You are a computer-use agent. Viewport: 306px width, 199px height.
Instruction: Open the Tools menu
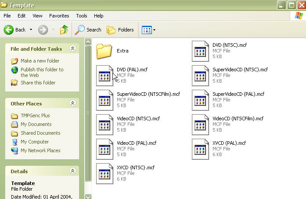[x=82, y=16]
